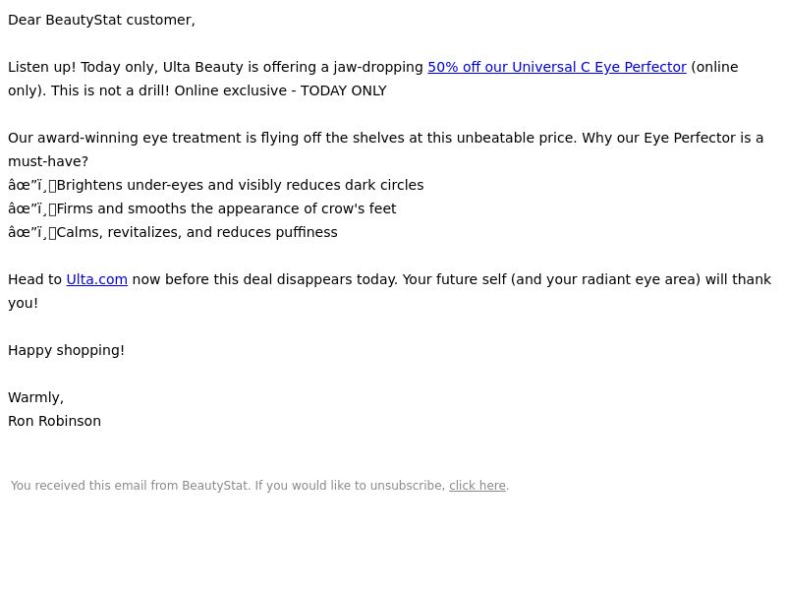This screenshot has height=590, width=786.
Task: Click the 'Dear BeautyStat customer,' greeting
Action: pyautogui.click(x=101, y=20)
